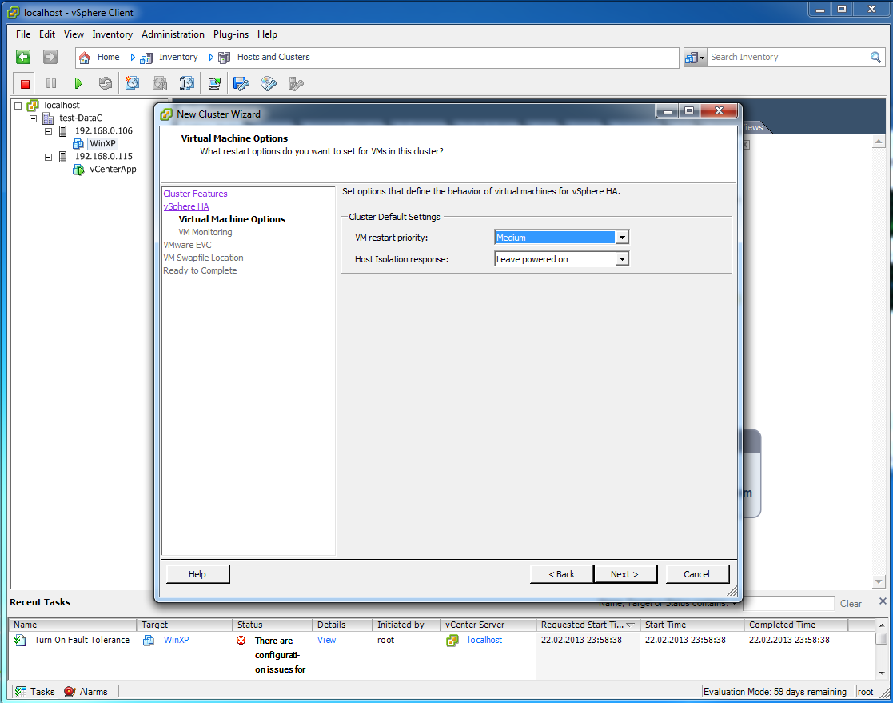
Task: Select vCenterApp in the inventory tree
Action: pyautogui.click(x=114, y=170)
